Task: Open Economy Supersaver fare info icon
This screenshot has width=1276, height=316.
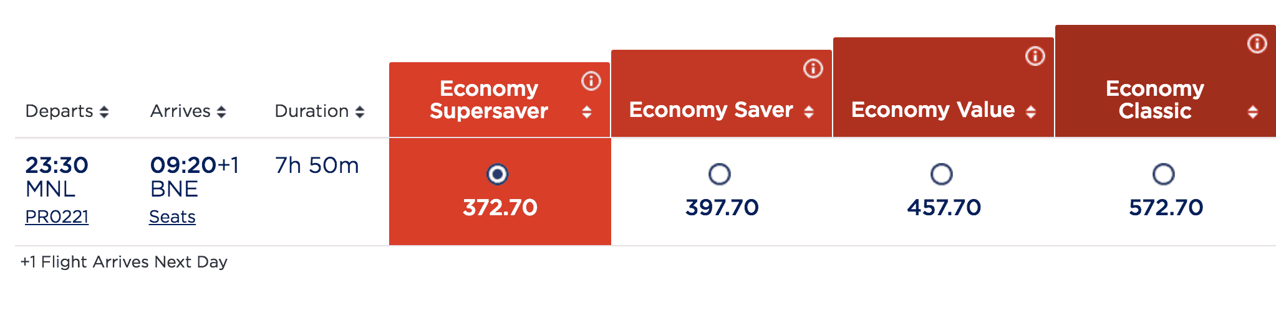Action: tap(591, 81)
